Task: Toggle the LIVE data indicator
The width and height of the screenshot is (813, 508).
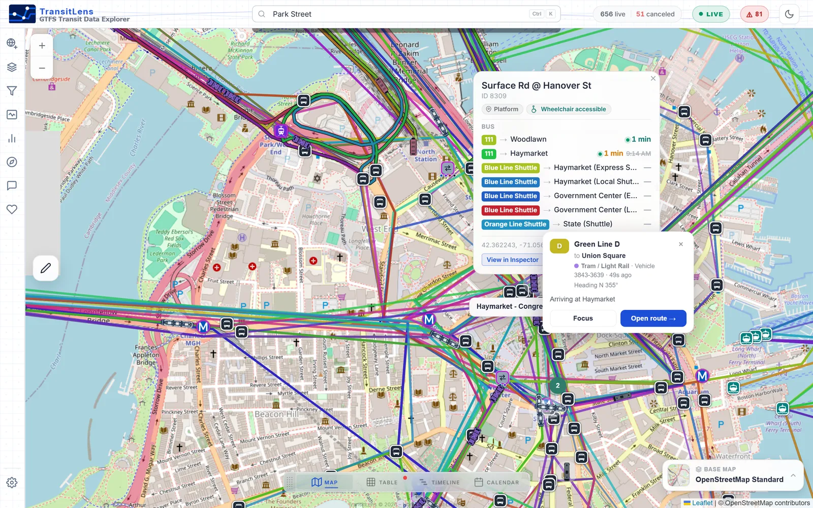Action: (x=711, y=14)
